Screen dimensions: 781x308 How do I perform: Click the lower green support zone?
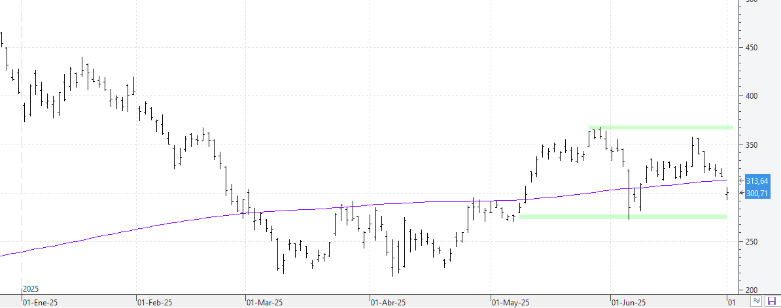pos(623,216)
